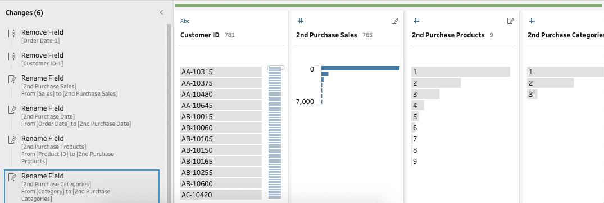
Task: Click remove-field icon for Customer ID-1 change
Action: (12, 57)
